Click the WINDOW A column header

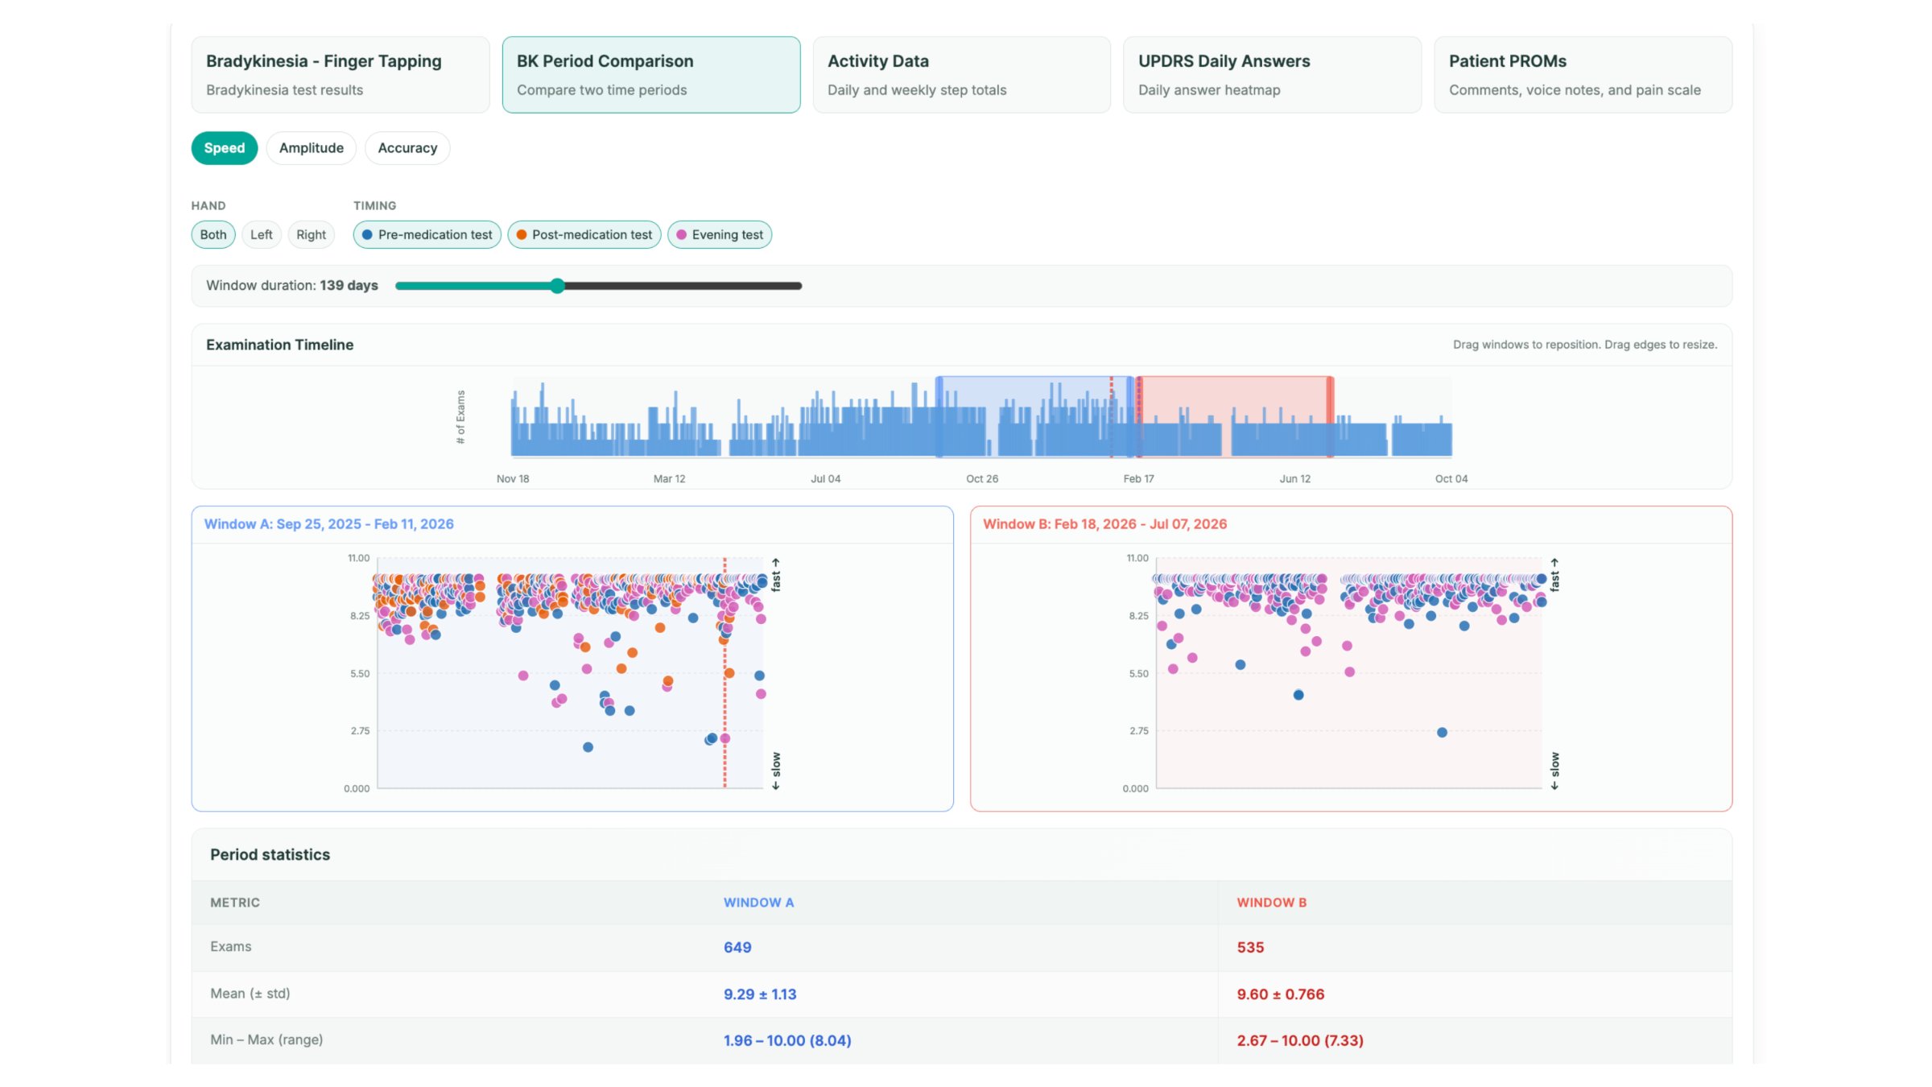click(x=758, y=903)
